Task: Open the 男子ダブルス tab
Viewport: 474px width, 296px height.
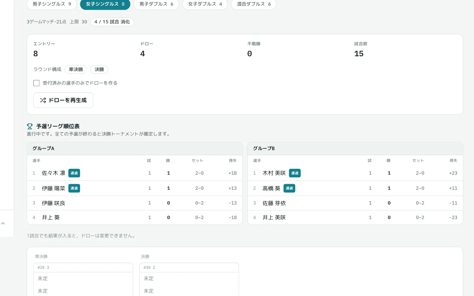Action: point(156,4)
